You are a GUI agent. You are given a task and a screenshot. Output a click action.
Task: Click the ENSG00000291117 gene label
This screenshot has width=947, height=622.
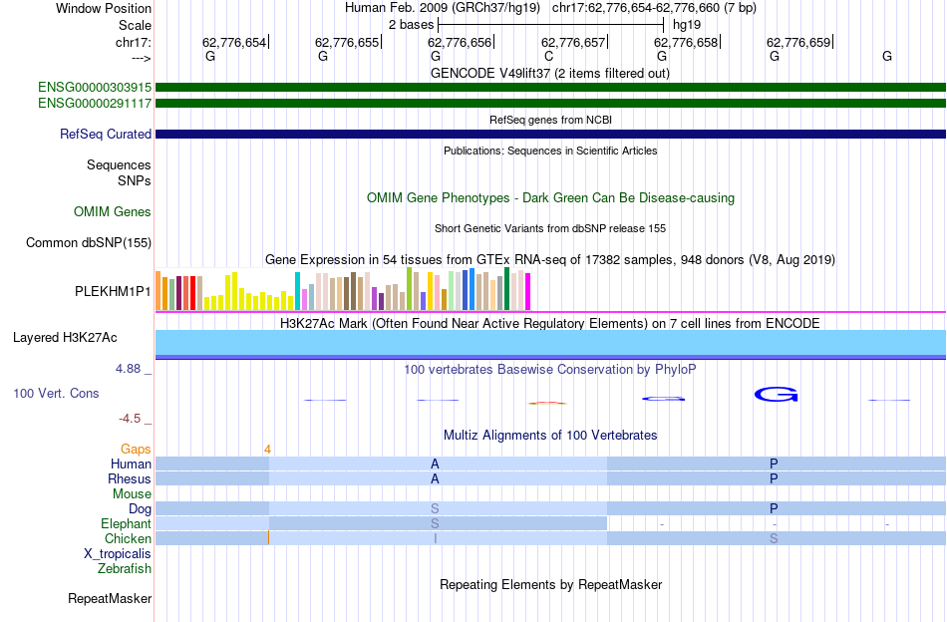click(x=95, y=104)
